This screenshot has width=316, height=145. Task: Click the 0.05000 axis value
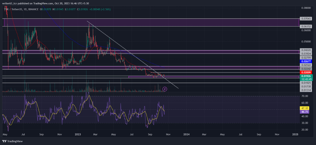[x=306, y=41]
